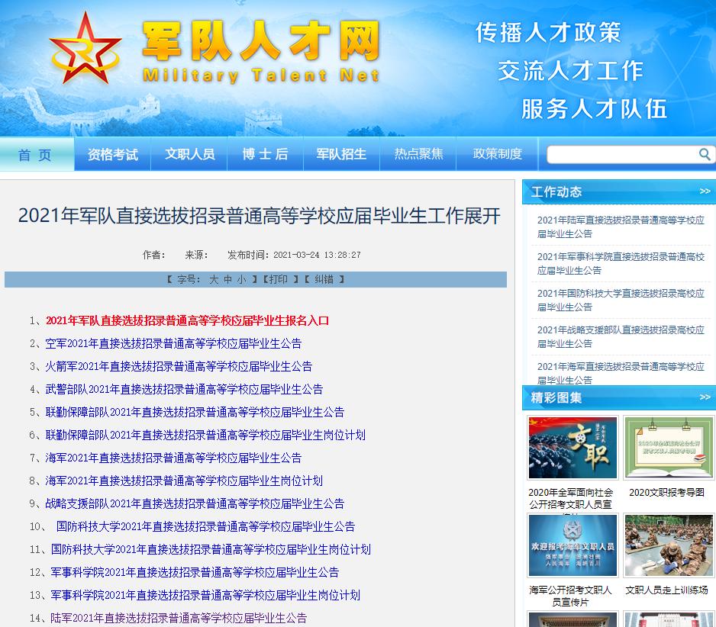The height and width of the screenshot is (627, 716).
Task: Click caption 海军公开招考文职人员宣传片
Action: pyautogui.click(x=570, y=596)
